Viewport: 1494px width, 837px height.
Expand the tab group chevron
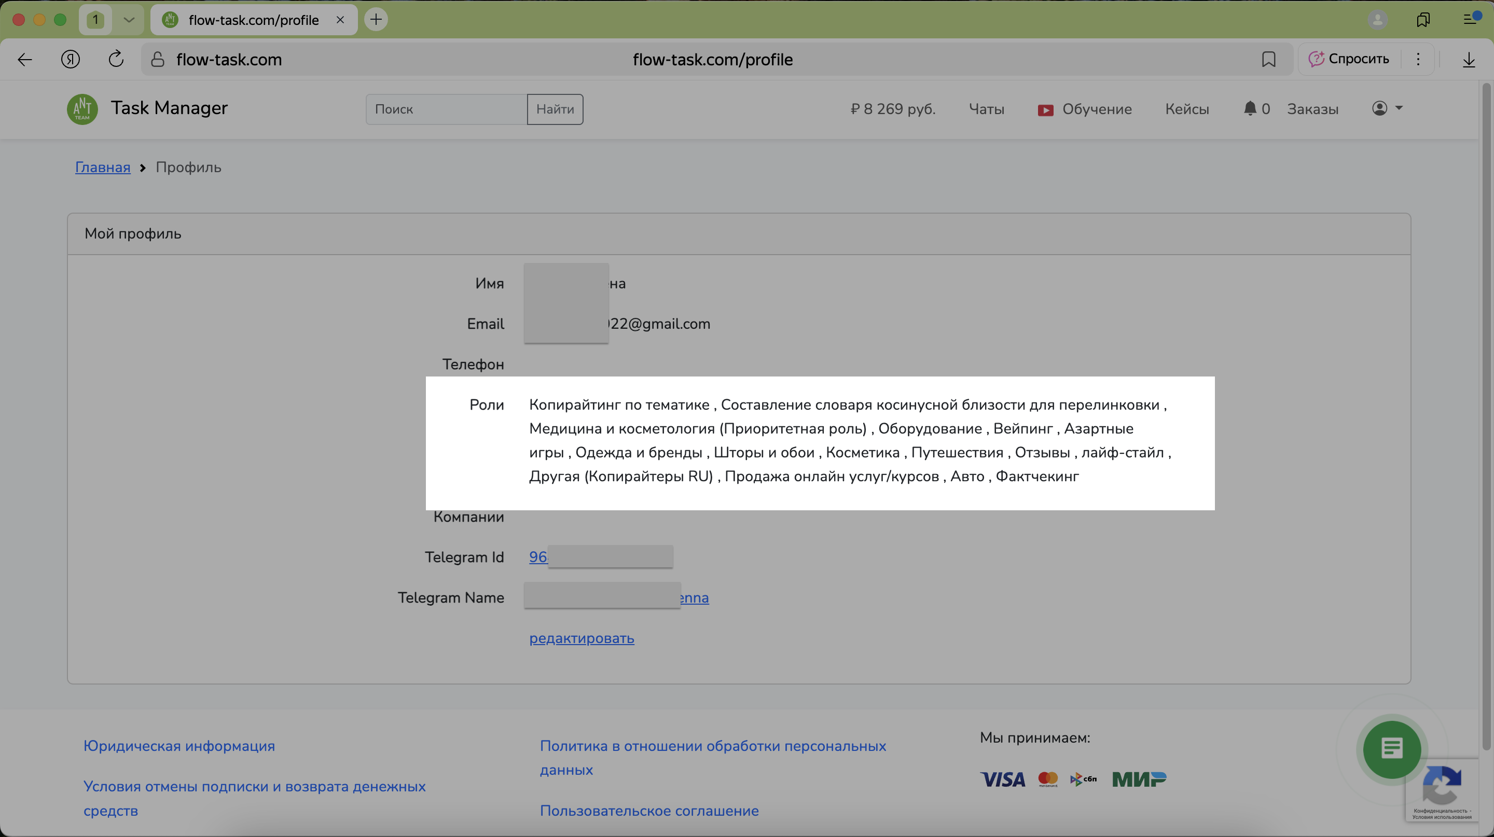[x=129, y=20]
